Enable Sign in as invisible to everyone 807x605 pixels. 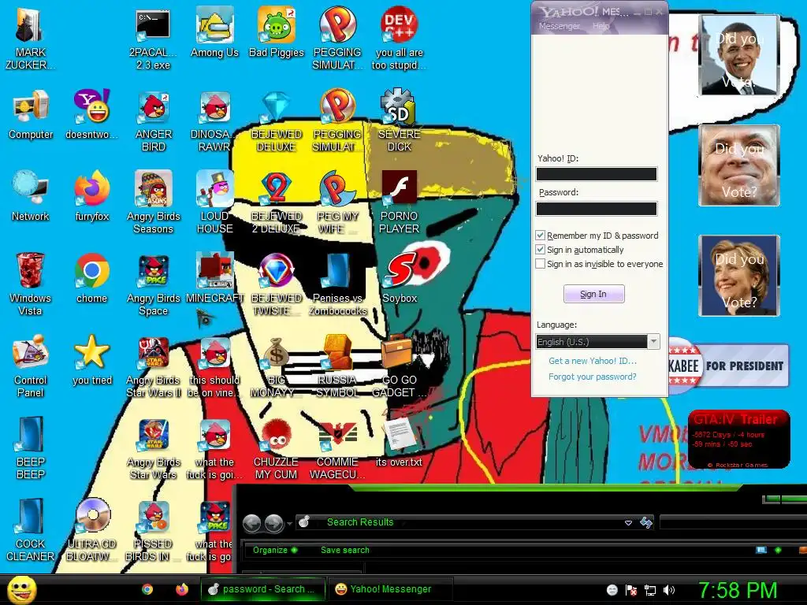pos(540,264)
